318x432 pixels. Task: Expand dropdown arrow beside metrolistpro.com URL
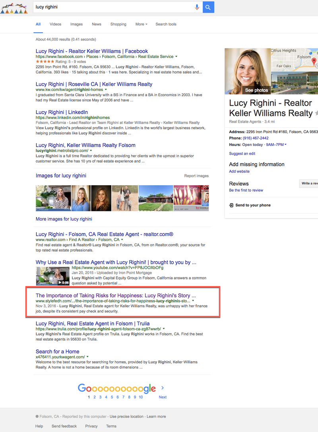[x=91, y=151]
